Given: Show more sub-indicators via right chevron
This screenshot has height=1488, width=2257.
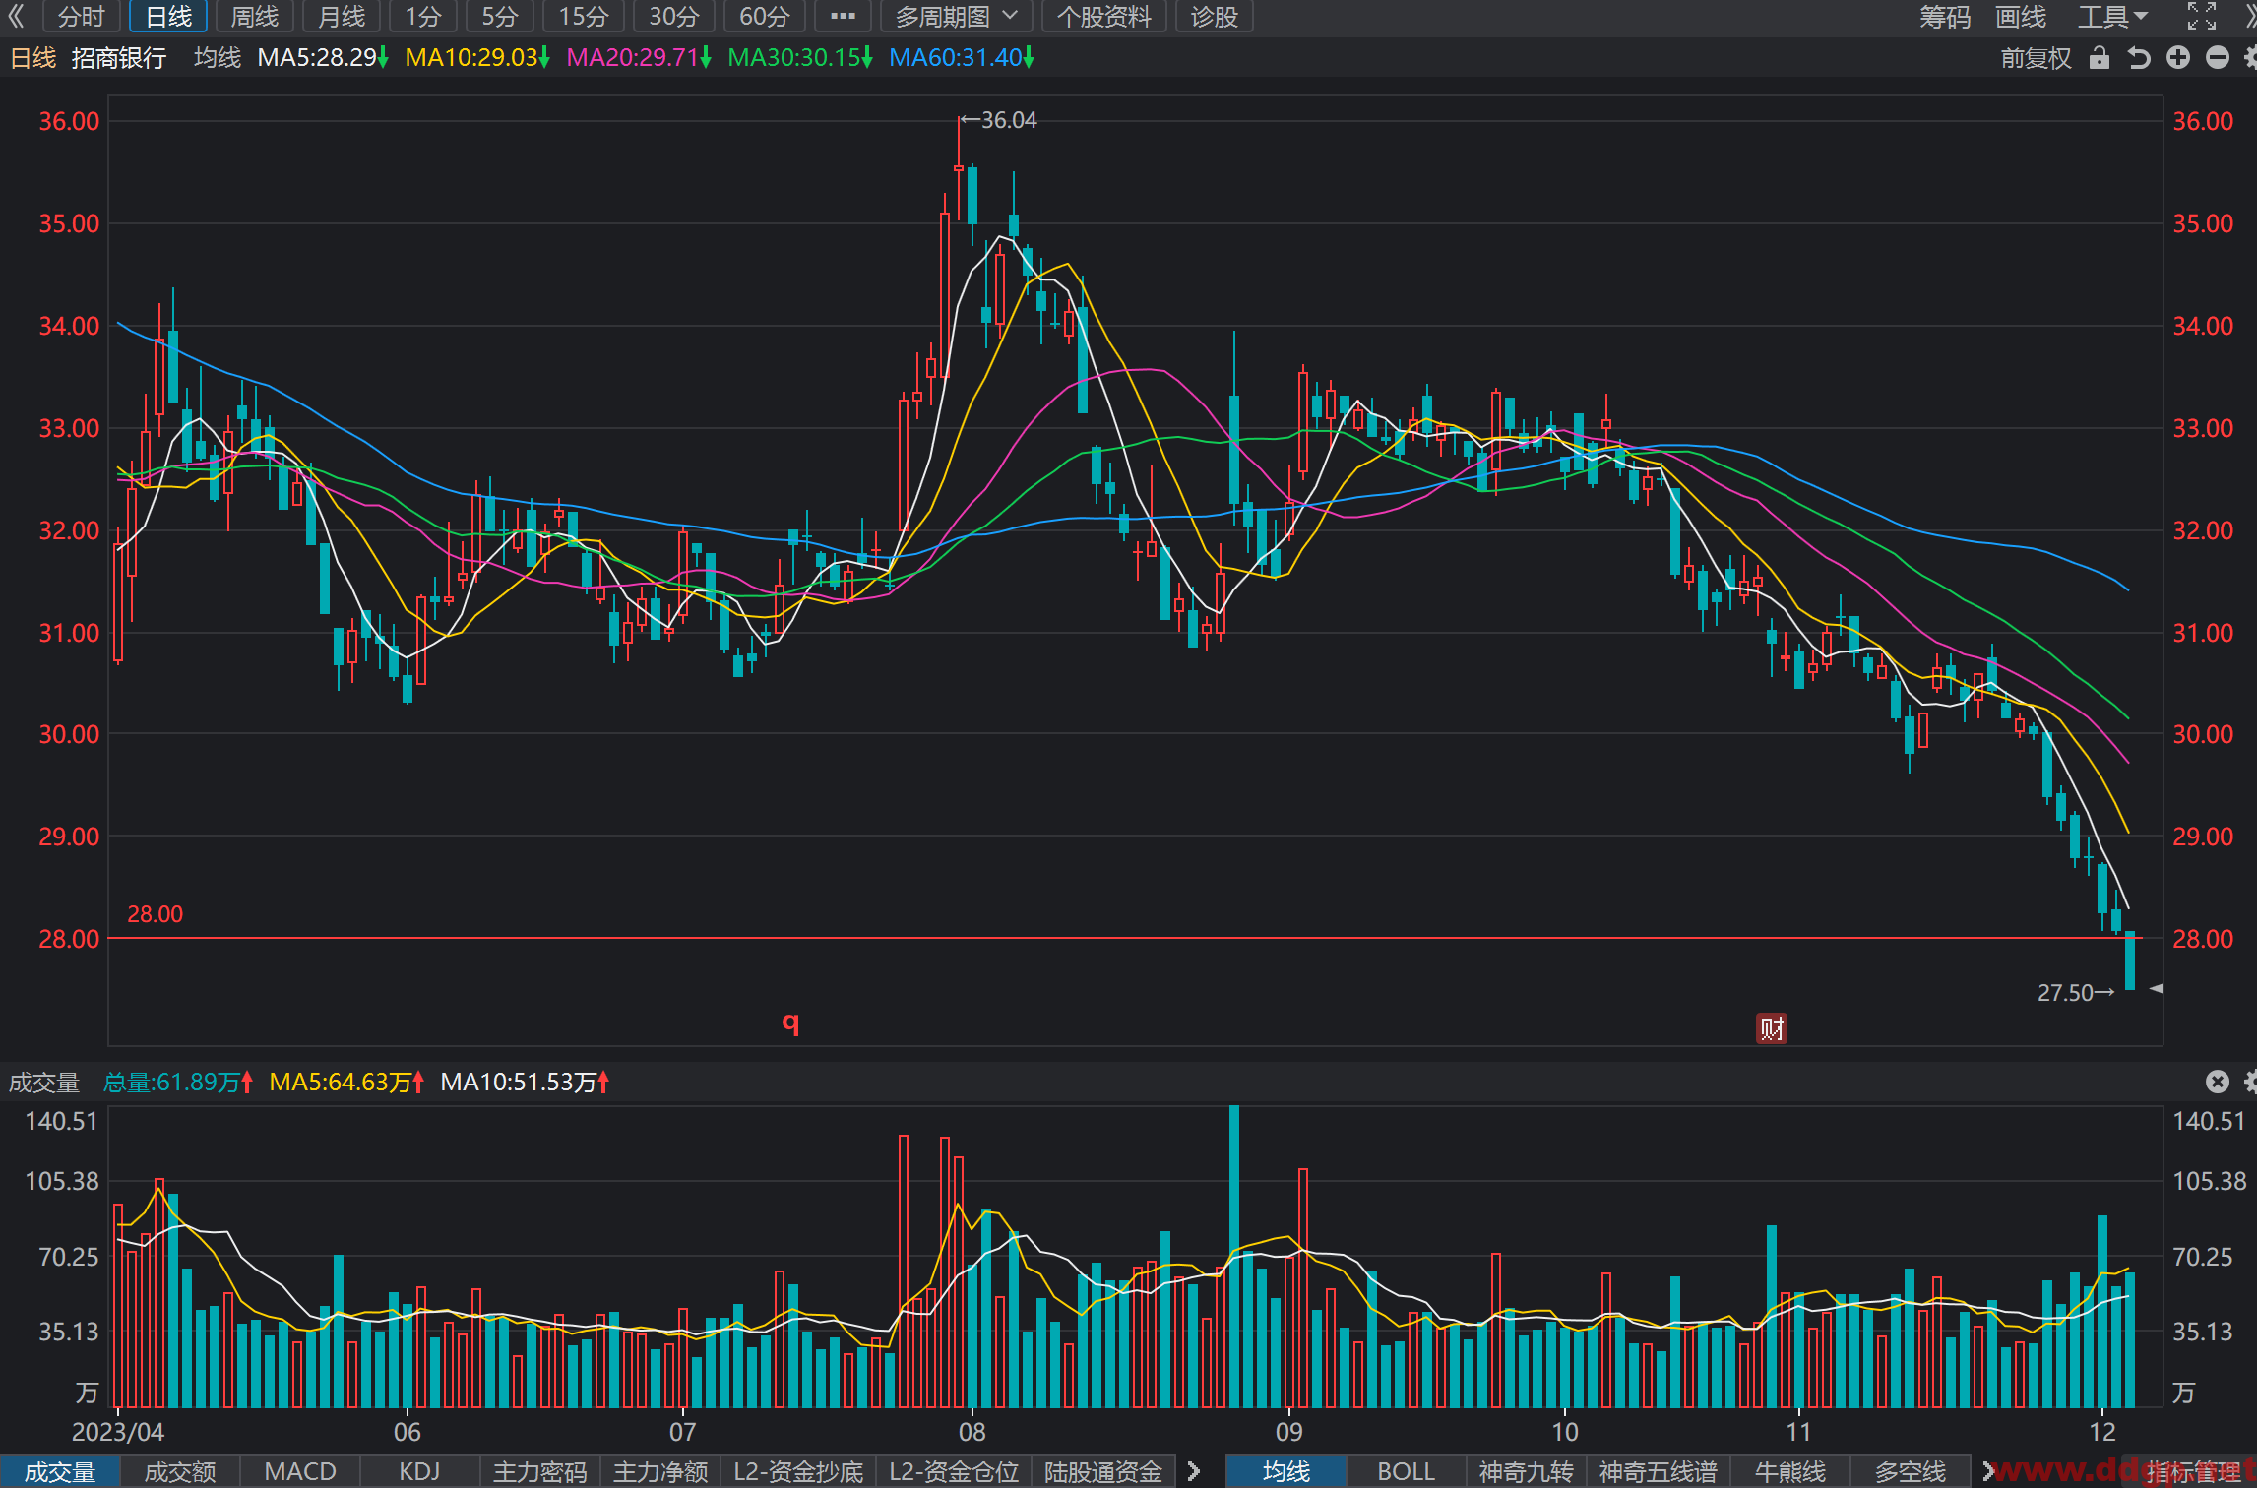Looking at the screenshot, I should pyautogui.click(x=1194, y=1471).
